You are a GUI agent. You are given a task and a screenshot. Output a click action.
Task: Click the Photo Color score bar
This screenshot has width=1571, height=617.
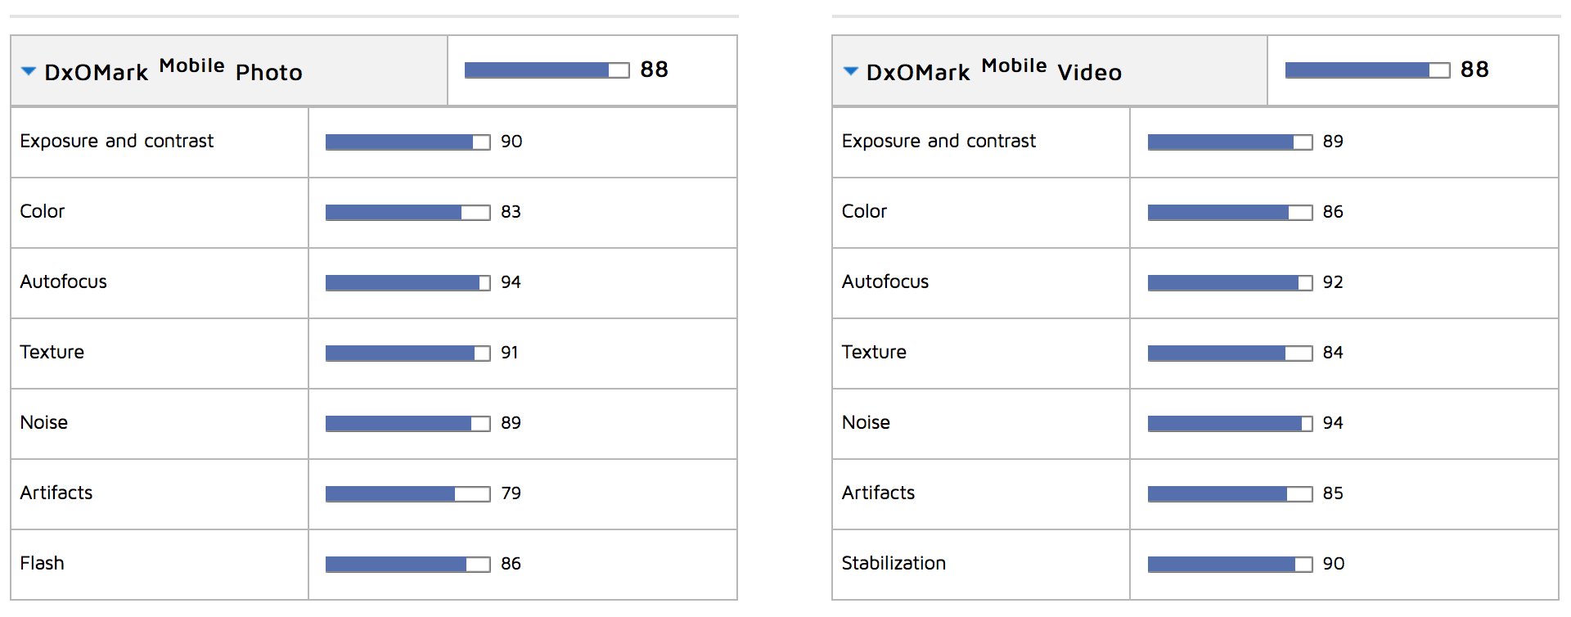(x=407, y=213)
